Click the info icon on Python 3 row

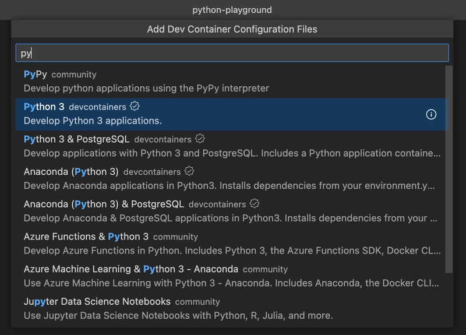[431, 114]
